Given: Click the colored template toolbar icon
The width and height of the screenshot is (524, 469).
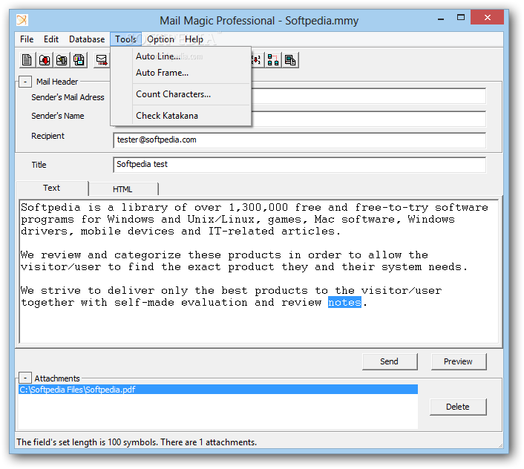Looking at the screenshot, I should 79,60.
